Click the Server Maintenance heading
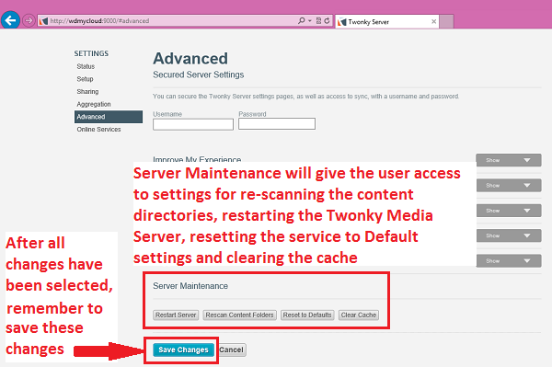 coord(190,286)
